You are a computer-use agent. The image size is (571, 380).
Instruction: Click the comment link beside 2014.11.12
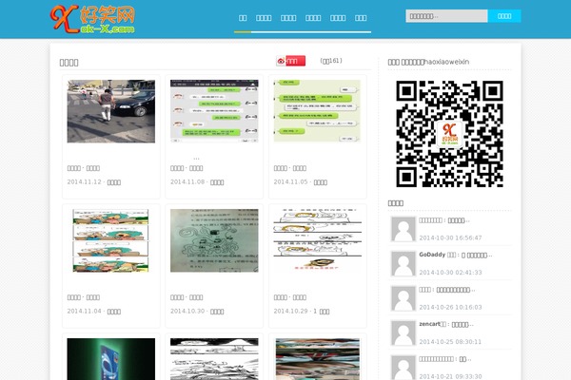[113, 182]
